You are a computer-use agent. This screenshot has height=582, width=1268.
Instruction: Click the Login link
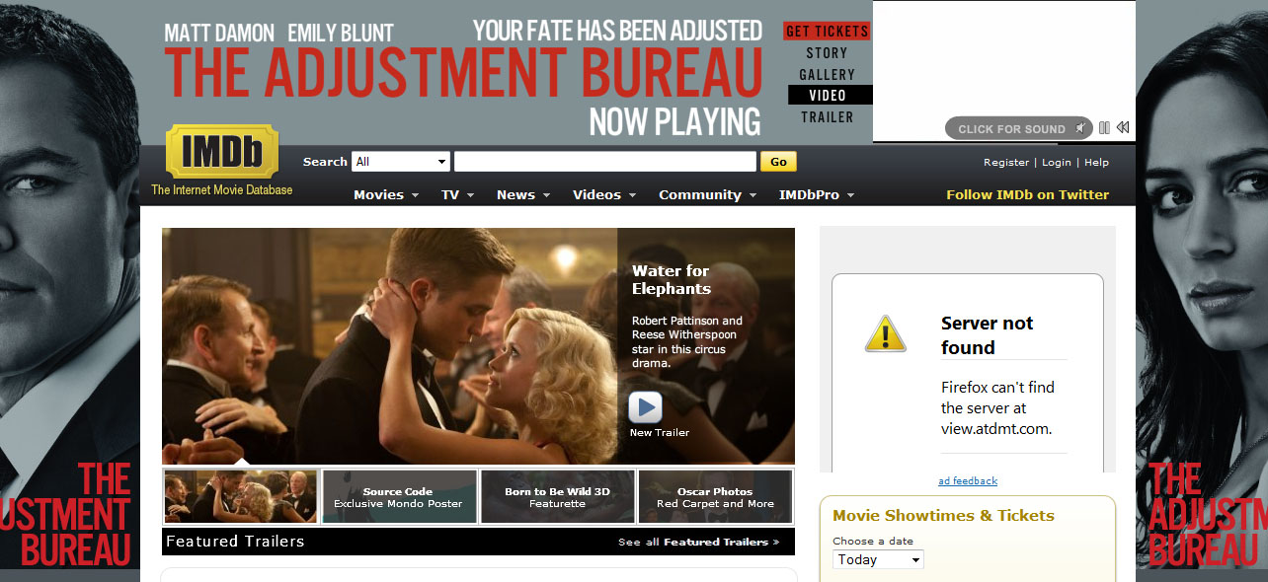(1056, 163)
